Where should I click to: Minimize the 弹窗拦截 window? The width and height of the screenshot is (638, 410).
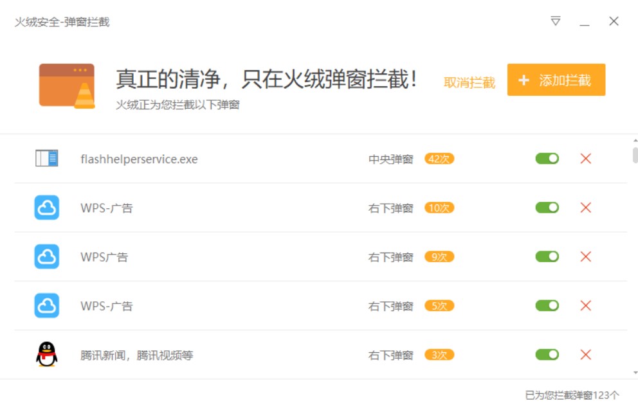click(584, 24)
